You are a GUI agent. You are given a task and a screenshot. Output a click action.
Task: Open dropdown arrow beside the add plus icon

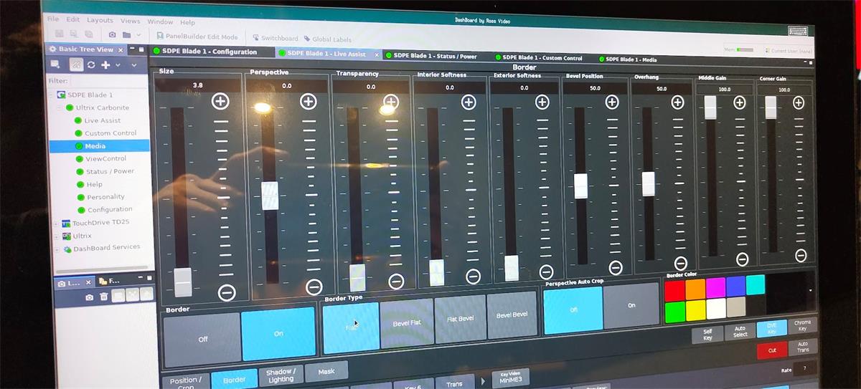(x=118, y=65)
